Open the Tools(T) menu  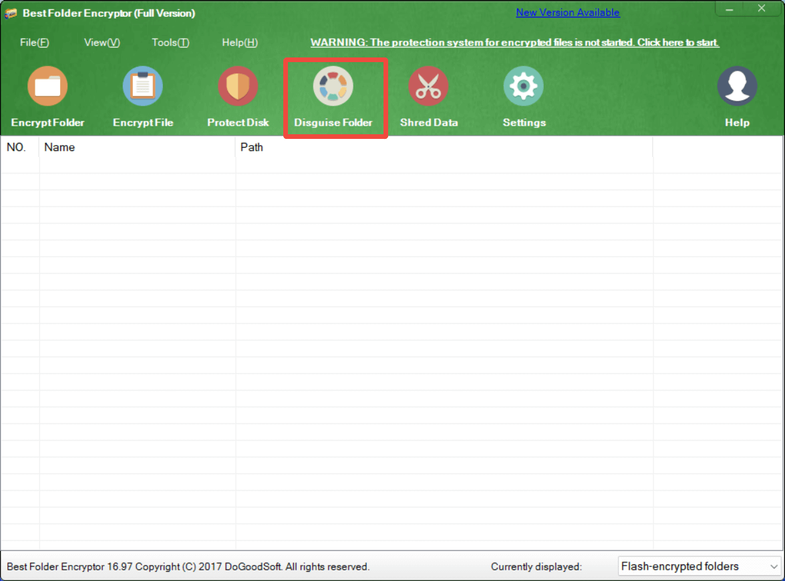[x=171, y=43]
